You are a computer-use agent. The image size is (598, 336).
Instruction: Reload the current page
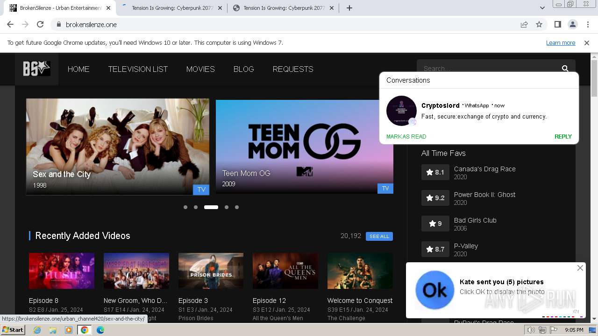tap(40, 24)
